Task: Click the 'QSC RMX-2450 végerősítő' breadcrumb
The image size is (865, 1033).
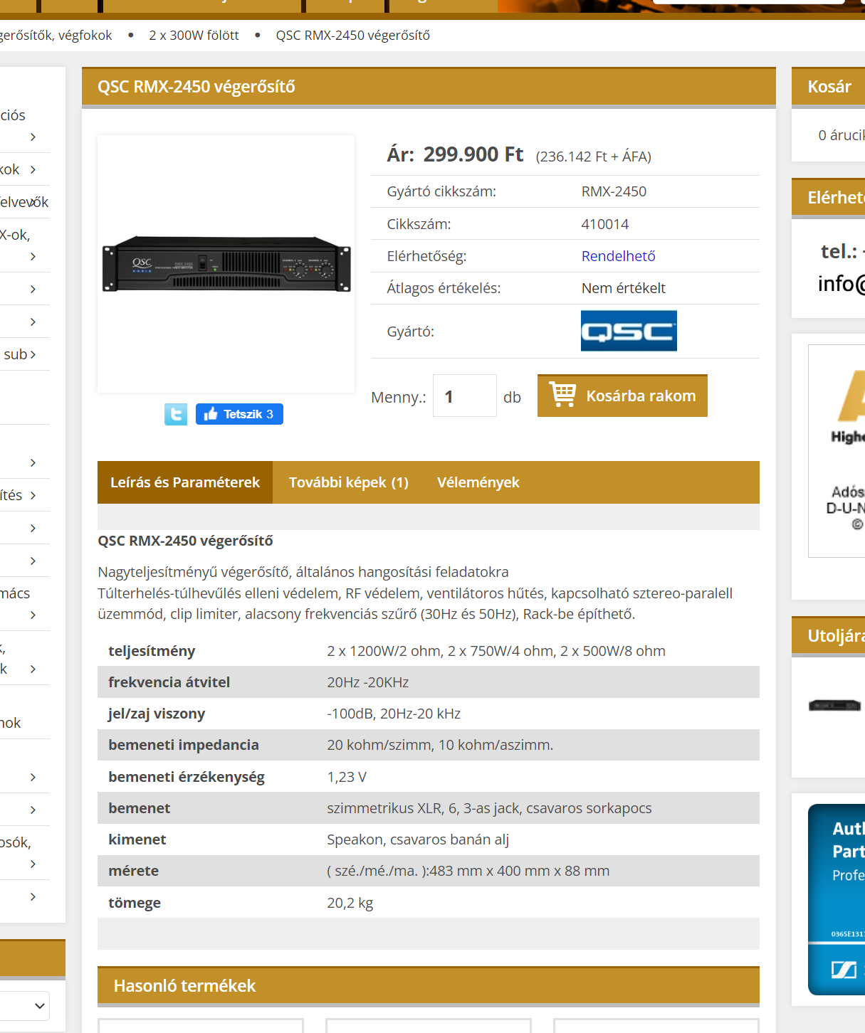Action: pyautogui.click(x=352, y=36)
